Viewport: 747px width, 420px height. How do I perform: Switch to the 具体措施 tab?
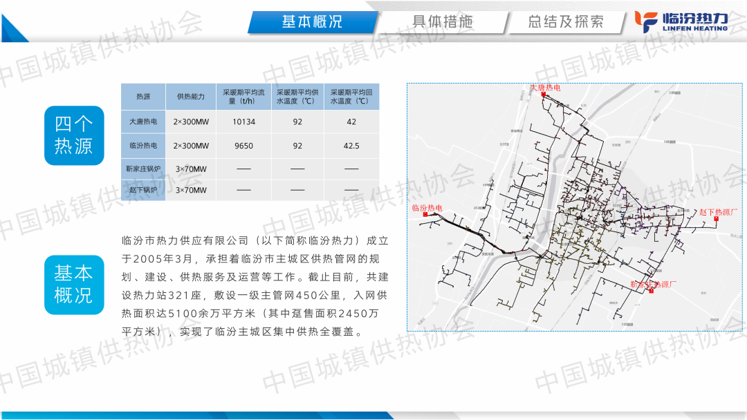coord(443,21)
